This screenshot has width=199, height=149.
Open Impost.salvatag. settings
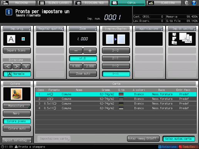(x=17, y=140)
